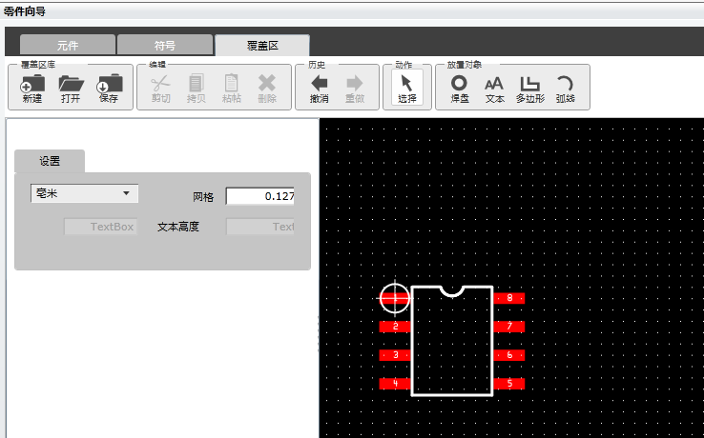Save the footprint using 保存 icon
Viewport: 704px width, 438px height.
point(110,89)
